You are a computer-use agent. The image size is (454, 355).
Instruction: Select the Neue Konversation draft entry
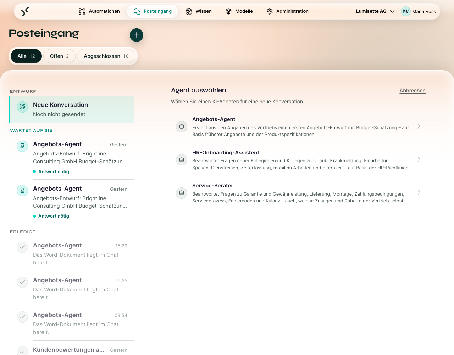72,109
